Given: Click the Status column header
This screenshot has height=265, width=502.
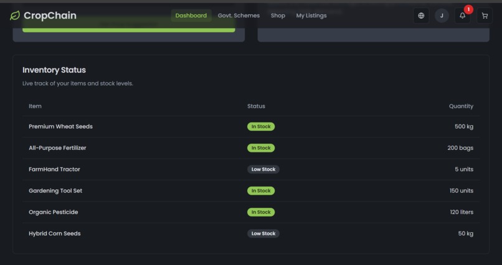Looking at the screenshot, I should click(256, 106).
